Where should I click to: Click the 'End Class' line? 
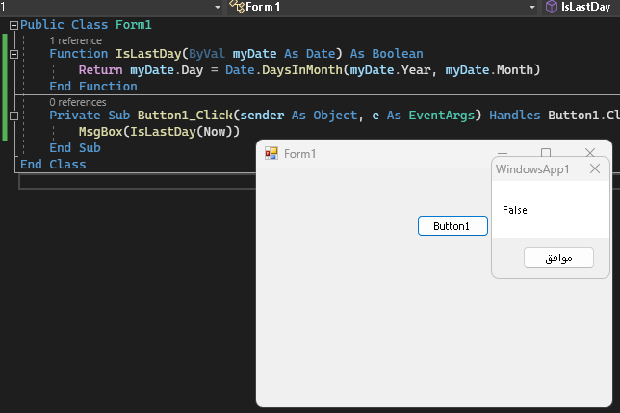(x=53, y=165)
